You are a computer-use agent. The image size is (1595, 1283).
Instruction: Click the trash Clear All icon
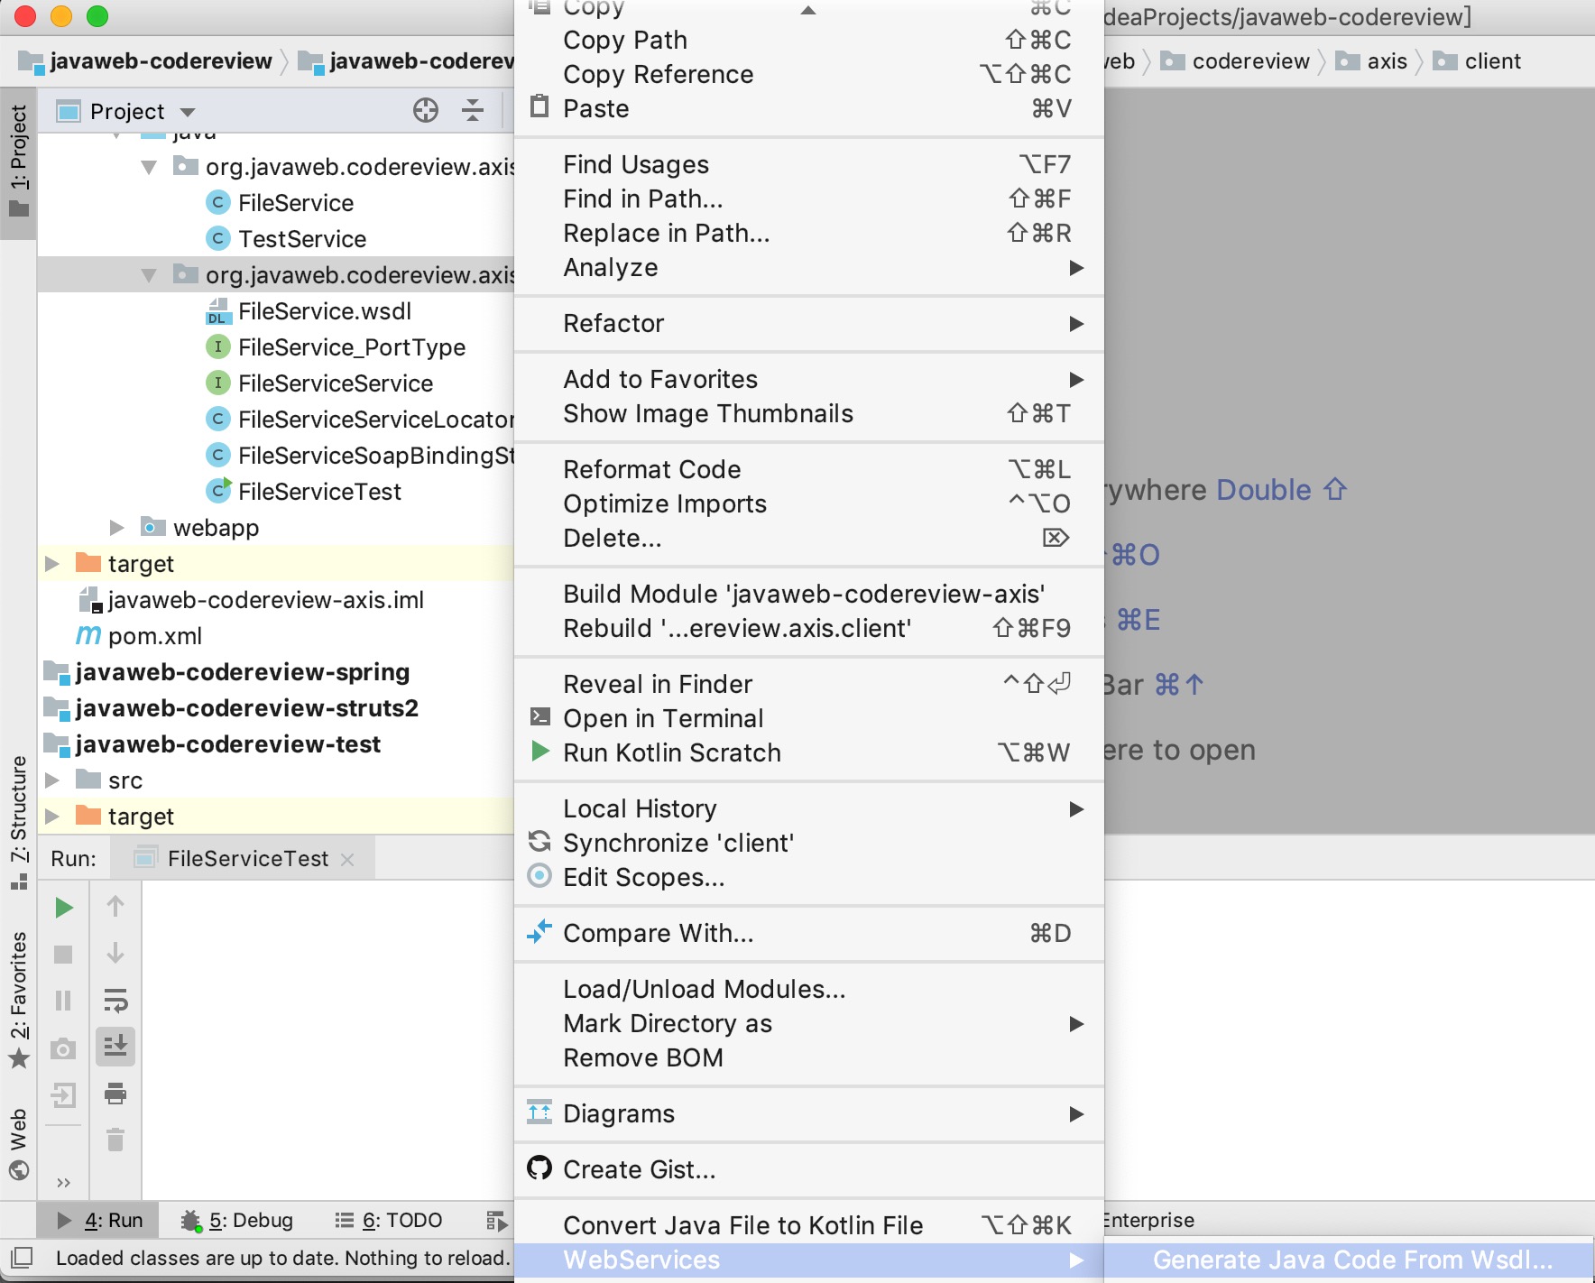tap(115, 1140)
